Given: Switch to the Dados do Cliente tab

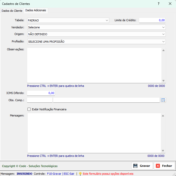Looking at the screenshot, I should [x=12, y=11].
